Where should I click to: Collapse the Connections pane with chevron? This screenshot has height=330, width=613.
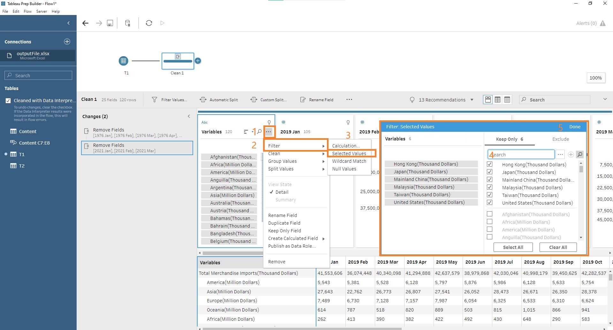[x=68, y=23]
